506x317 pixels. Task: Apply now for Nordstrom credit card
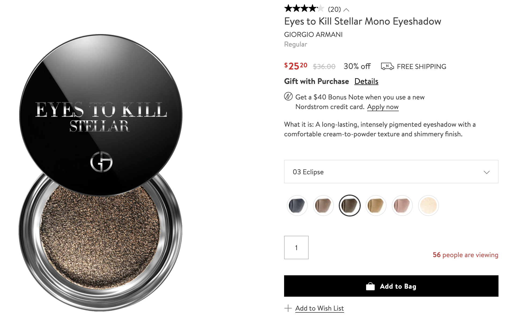click(x=383, y=107)
